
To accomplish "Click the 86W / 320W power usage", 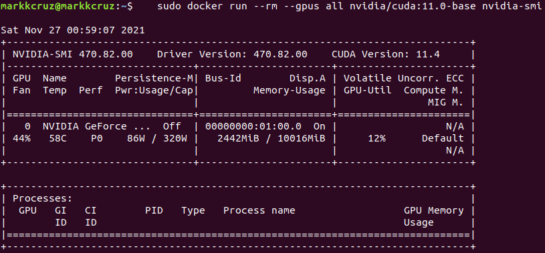I will point(157,138).
